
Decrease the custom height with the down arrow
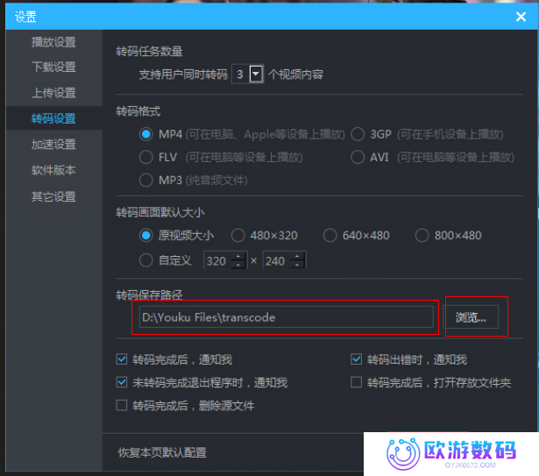(x=297, y=265)
